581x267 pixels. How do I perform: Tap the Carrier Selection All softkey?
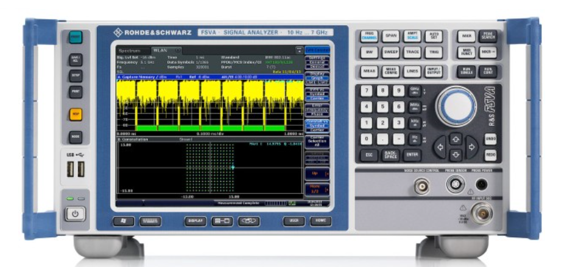(317, 141)
